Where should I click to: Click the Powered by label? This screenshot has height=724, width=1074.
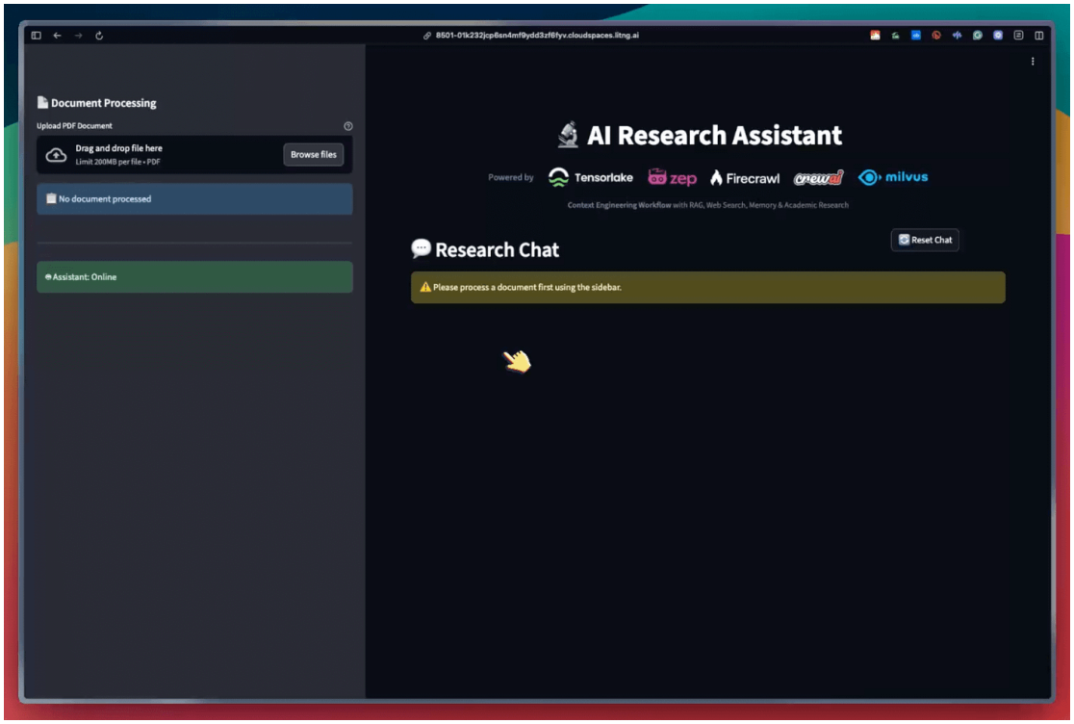coord(511,177)
